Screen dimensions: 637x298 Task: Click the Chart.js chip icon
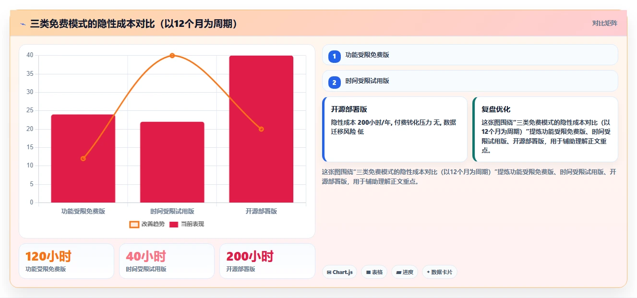[329, 272]
